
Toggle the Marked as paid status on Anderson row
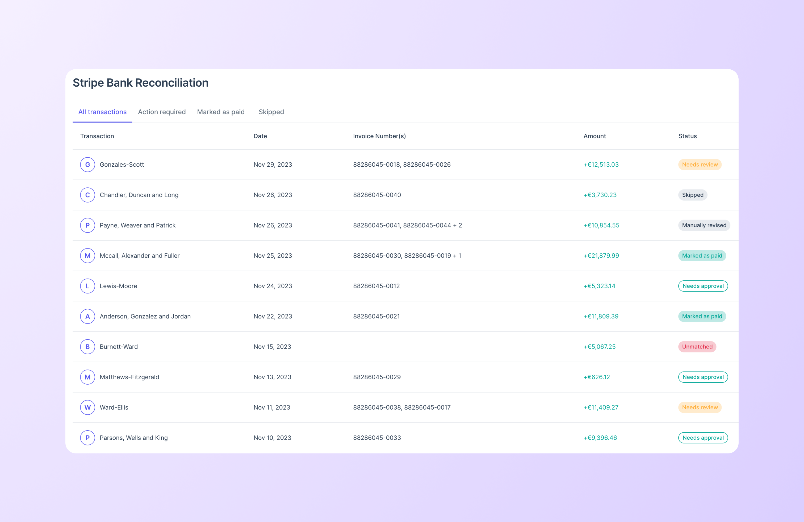pyautogui.click(x=702, y=316)
